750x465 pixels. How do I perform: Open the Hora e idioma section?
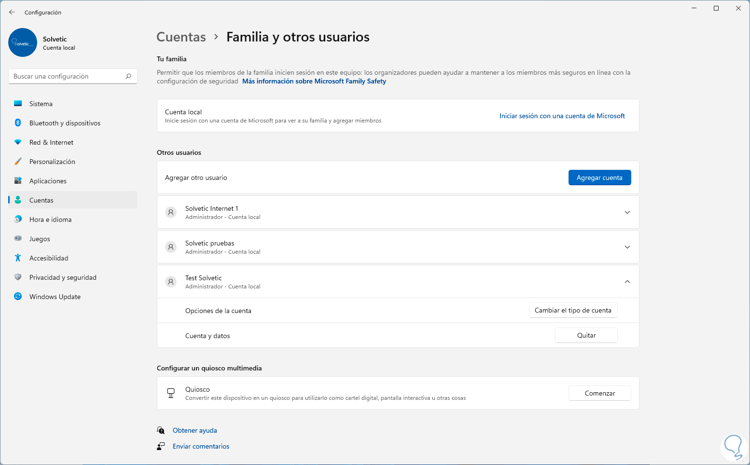pos(50,219)
